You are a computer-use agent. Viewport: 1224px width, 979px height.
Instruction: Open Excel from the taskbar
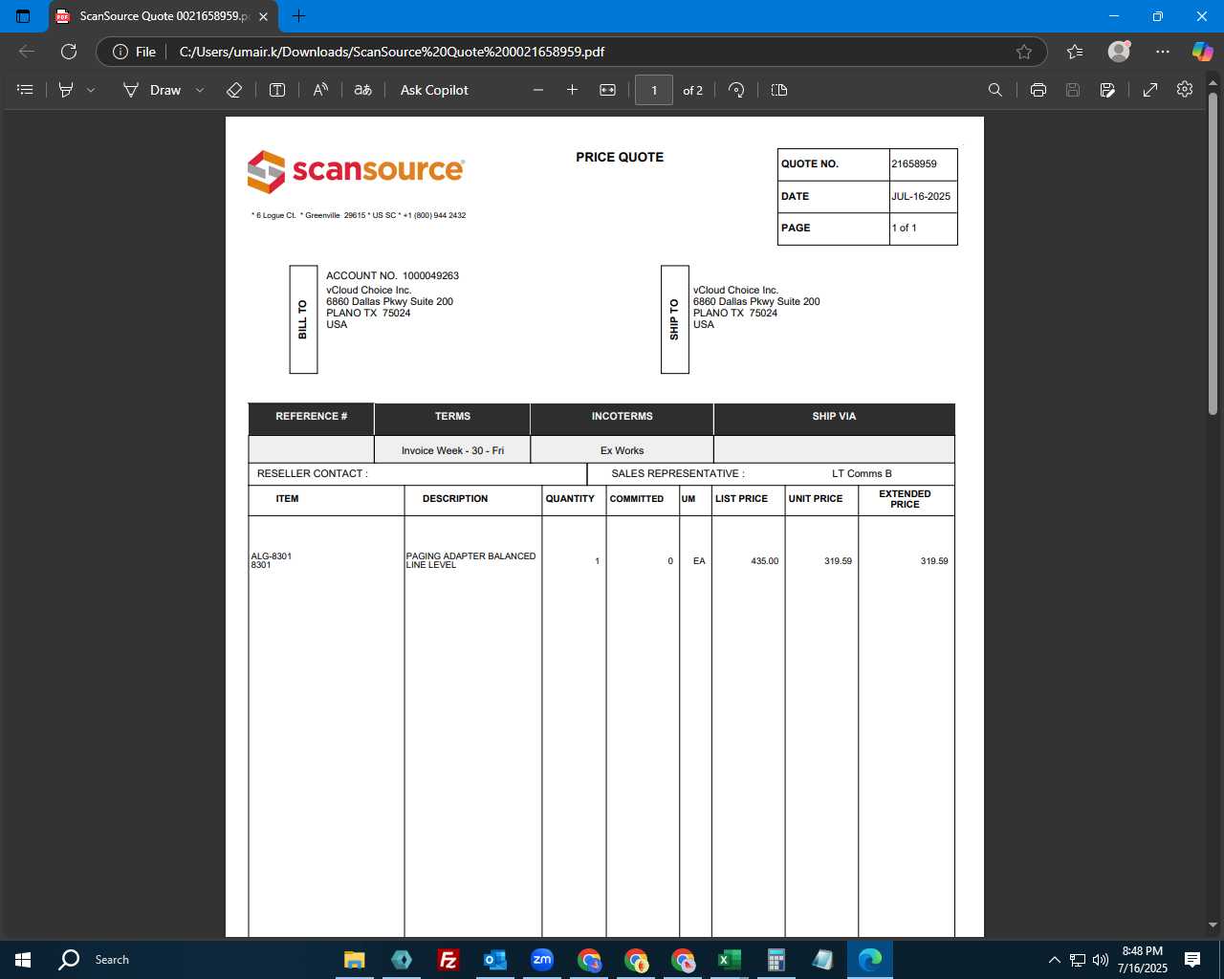(x=729, y=960)
